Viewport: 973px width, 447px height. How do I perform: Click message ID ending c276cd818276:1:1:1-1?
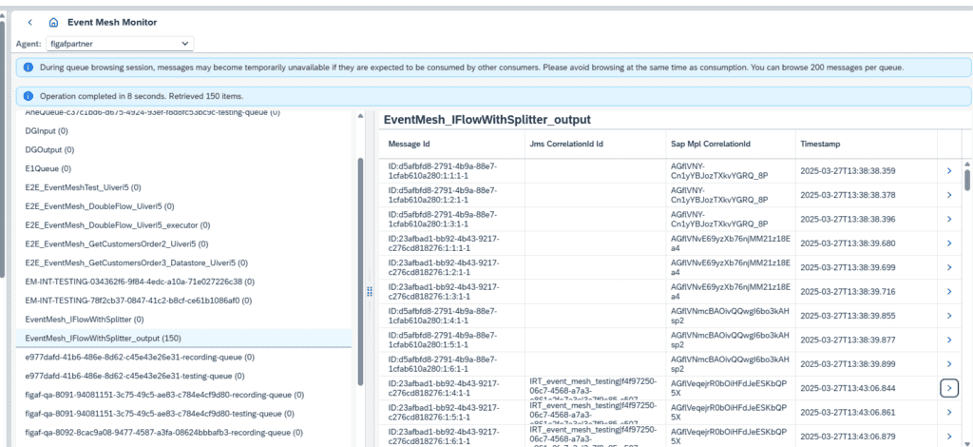[x=443, y=243]
